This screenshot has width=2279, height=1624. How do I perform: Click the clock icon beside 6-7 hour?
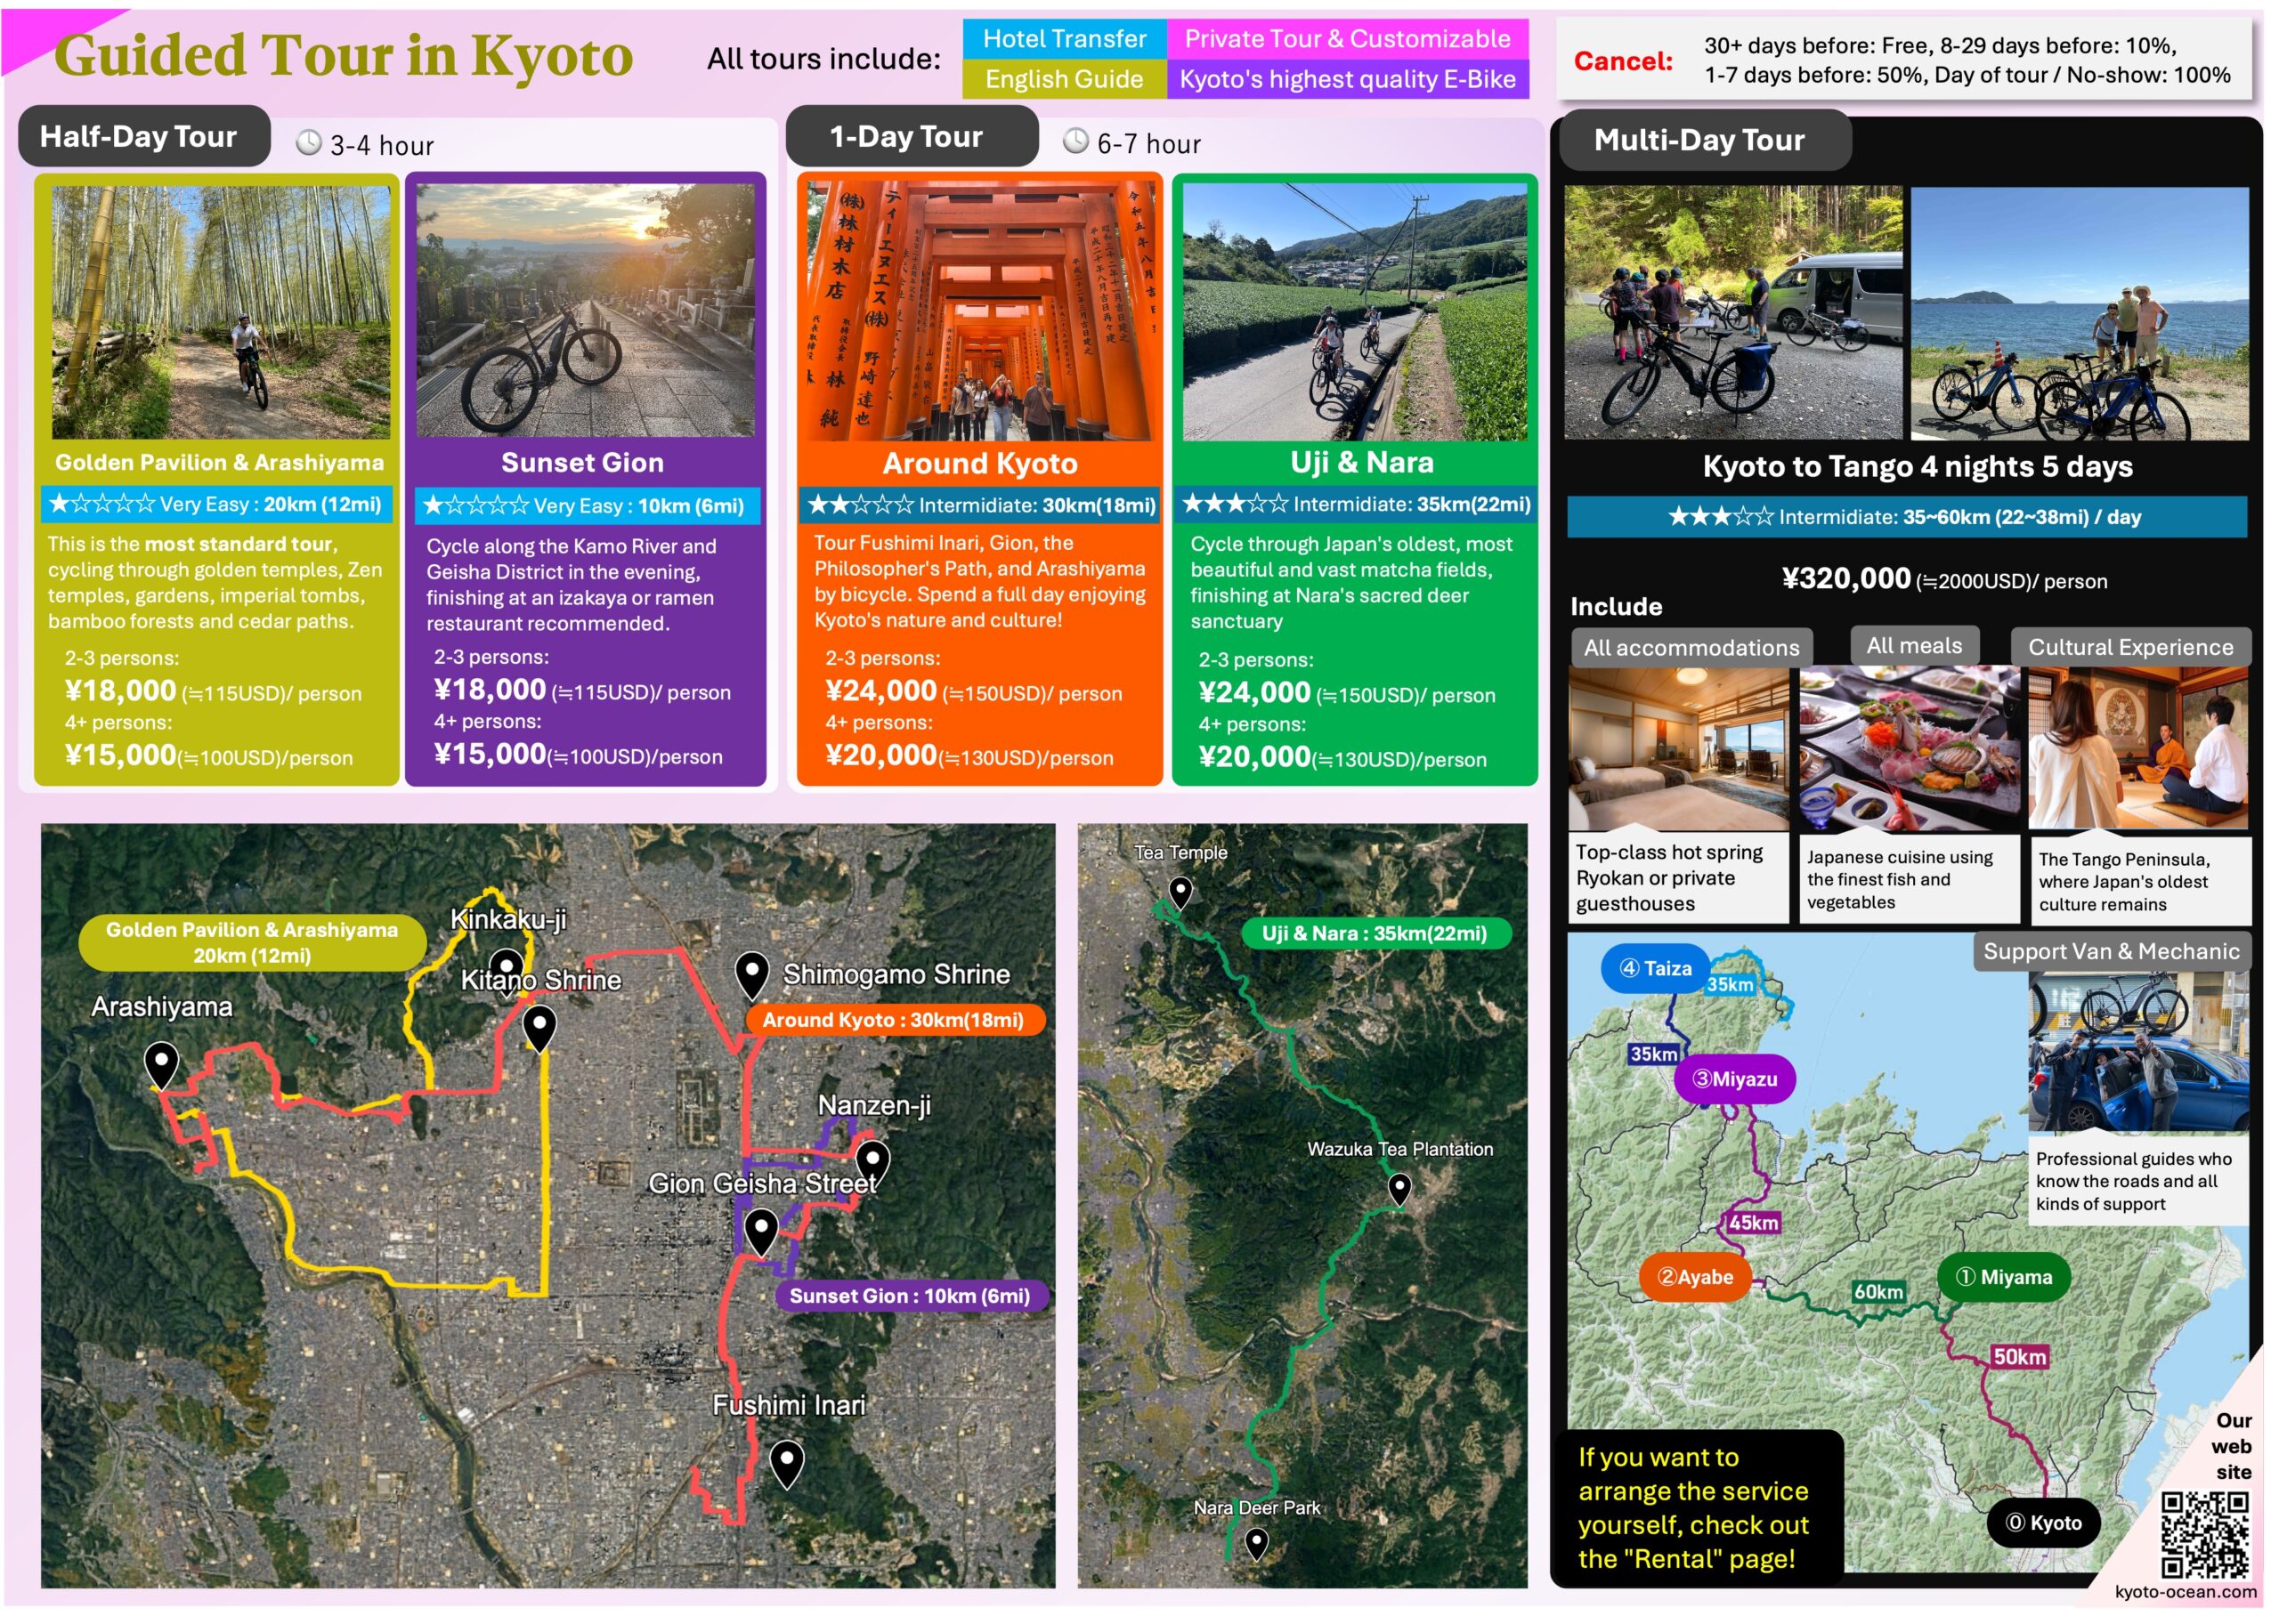click(x=1075, y=141)
